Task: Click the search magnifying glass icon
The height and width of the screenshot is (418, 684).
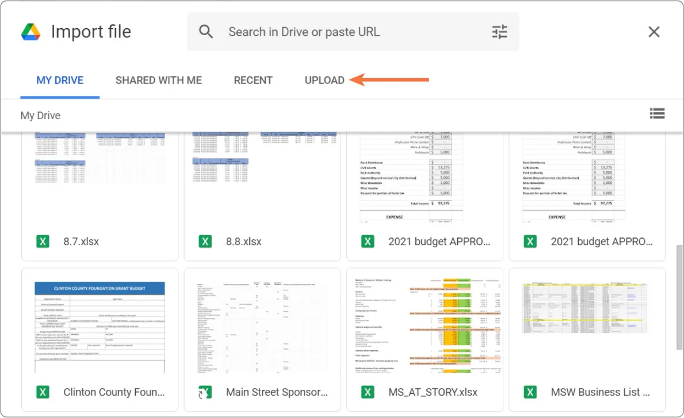Action: click(x=206, y=32)
